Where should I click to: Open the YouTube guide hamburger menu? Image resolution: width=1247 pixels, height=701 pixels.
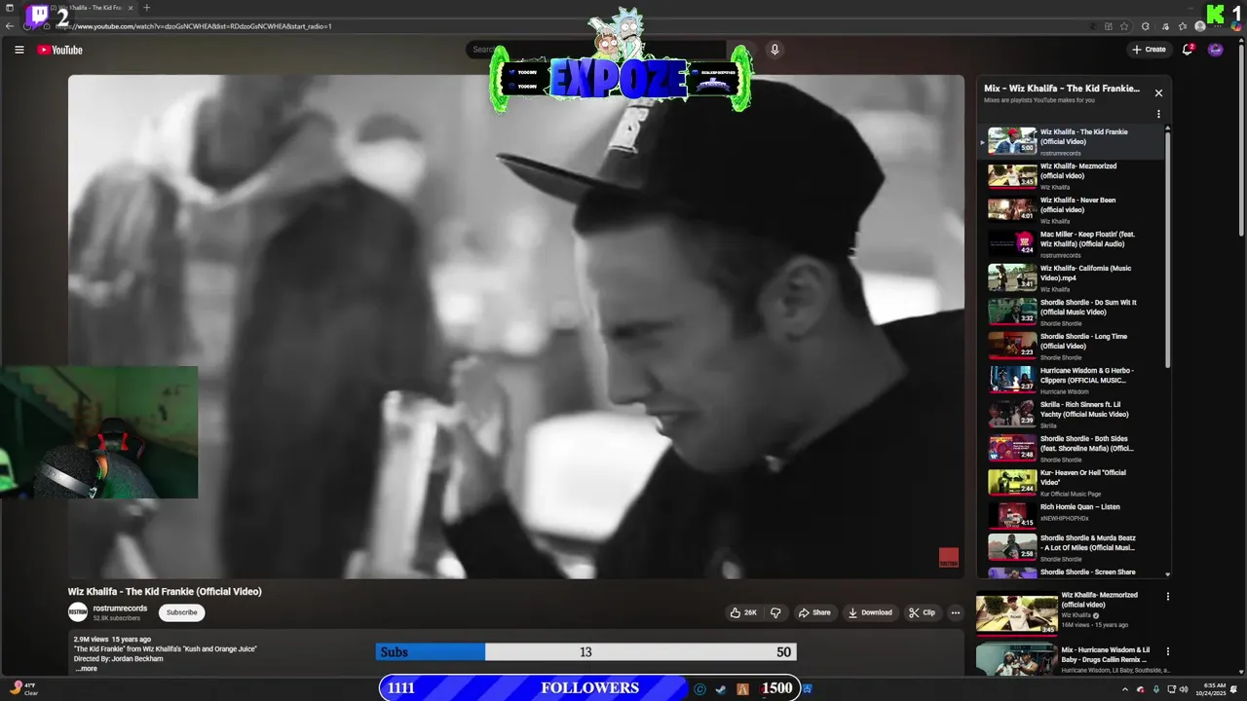(x=19, y=50)
